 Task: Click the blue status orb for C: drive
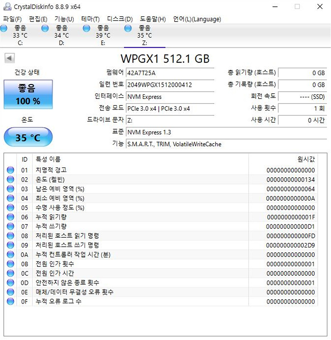coord(4,28)
